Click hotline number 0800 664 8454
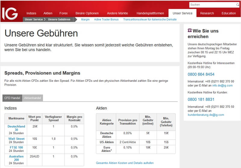 click(201, 74)
